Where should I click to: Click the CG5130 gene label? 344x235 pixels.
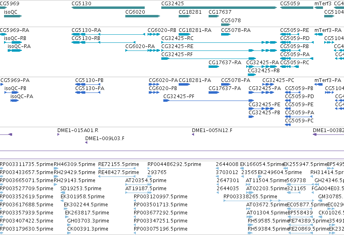[x=81, y=4]
